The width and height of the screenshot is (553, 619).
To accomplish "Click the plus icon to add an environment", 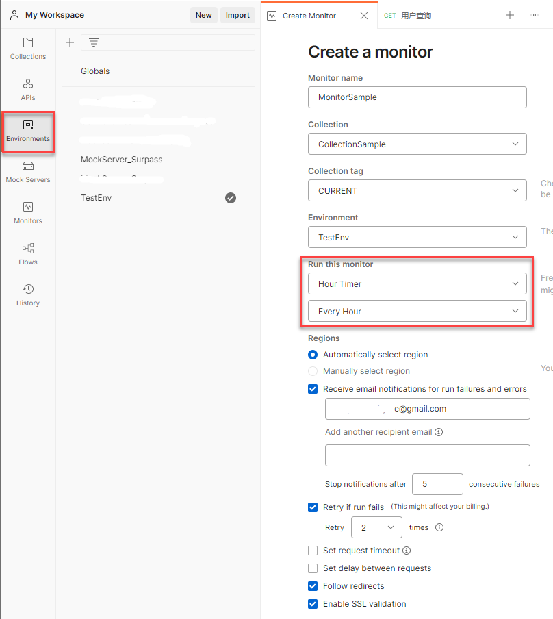I will point(69,42).
